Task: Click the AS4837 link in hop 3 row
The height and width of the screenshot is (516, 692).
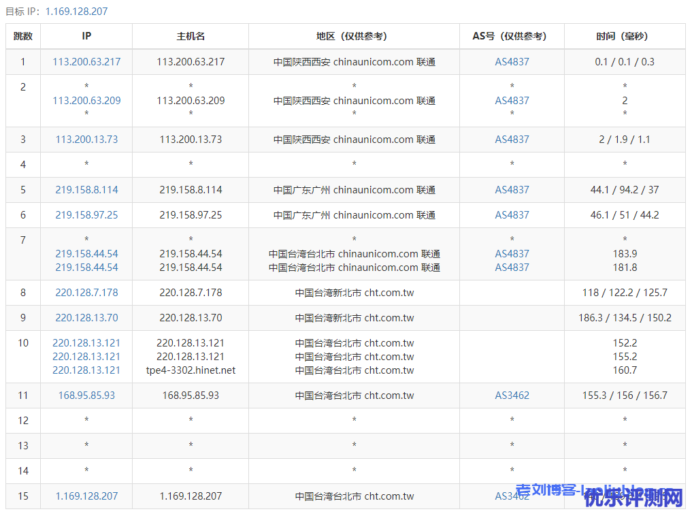Action: [x=512, y=140]
